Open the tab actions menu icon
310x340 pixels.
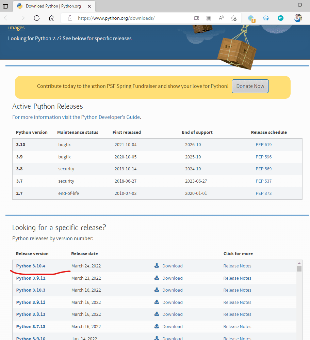pyautogui.click(x=6, y=6)
